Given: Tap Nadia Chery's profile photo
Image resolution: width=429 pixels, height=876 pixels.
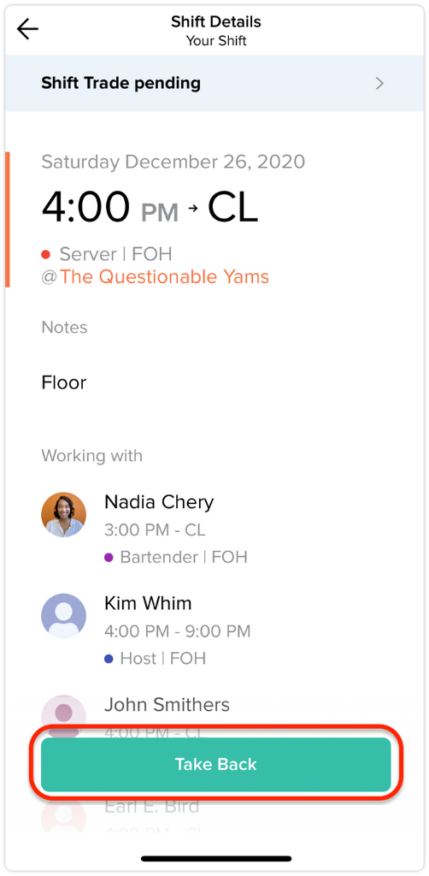Looking at the screenshot, I should [x=63, y=514].
